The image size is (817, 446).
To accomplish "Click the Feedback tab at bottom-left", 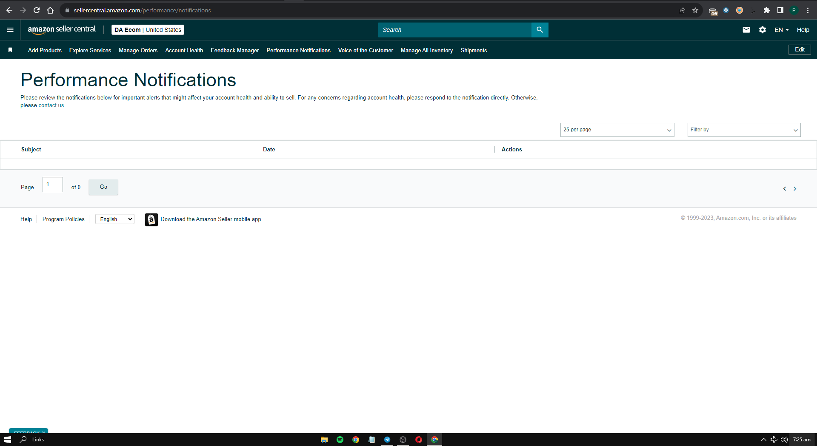I will [29, 431].
